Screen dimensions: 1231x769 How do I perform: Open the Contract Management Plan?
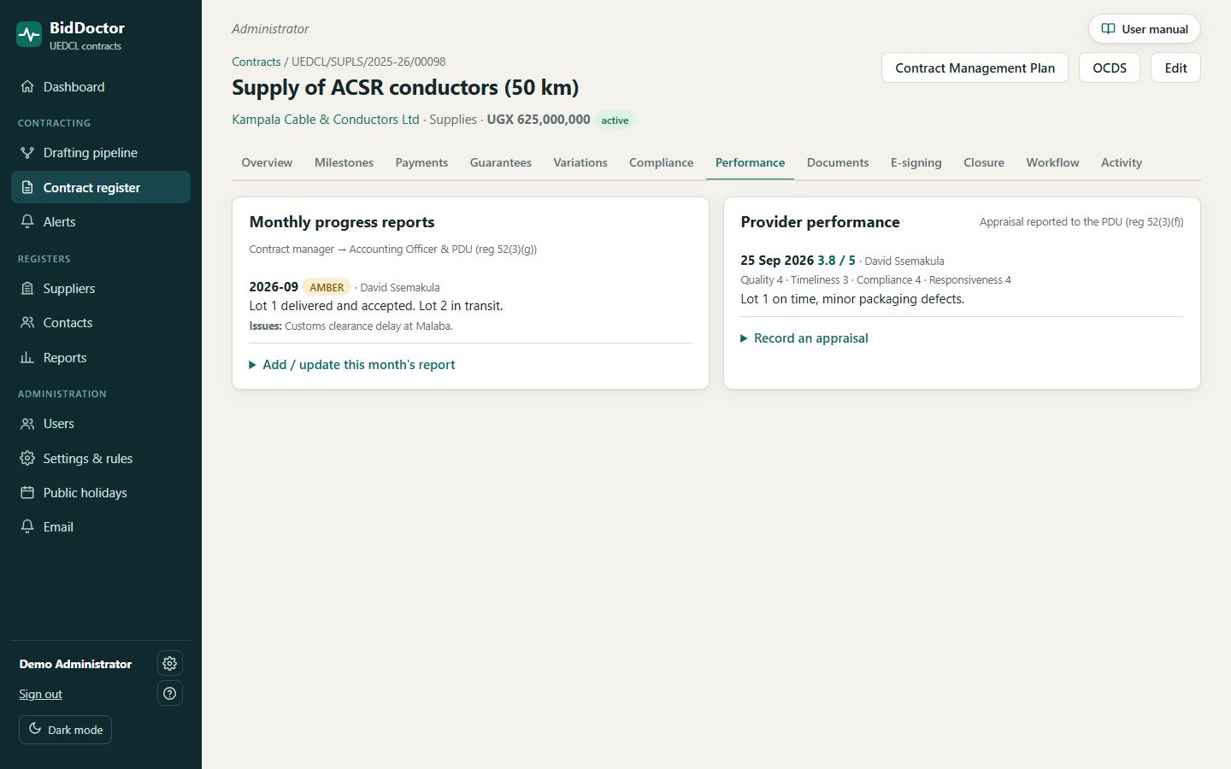(975, 68)
